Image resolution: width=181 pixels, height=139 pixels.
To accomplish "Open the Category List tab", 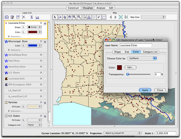I will pyautogui.click(x=150, y=52).
